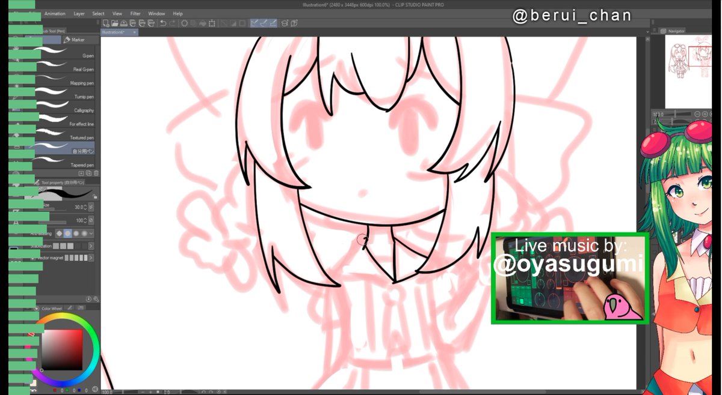Click the Navigator zoom out magnifier icon
The height and width of the screenshot is (395, 722).
[697, 114]
